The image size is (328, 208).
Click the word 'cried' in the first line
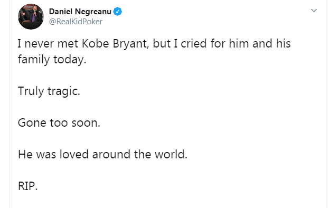pyautogui.click(x=193, y=44)
